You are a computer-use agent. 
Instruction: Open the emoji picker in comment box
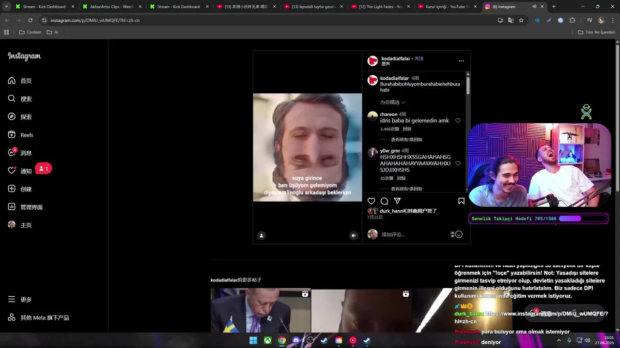click(x=459, y=234)
